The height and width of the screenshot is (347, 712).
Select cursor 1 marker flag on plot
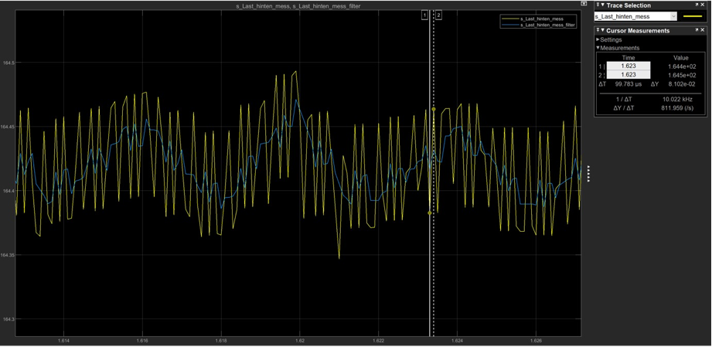(424, 15)
